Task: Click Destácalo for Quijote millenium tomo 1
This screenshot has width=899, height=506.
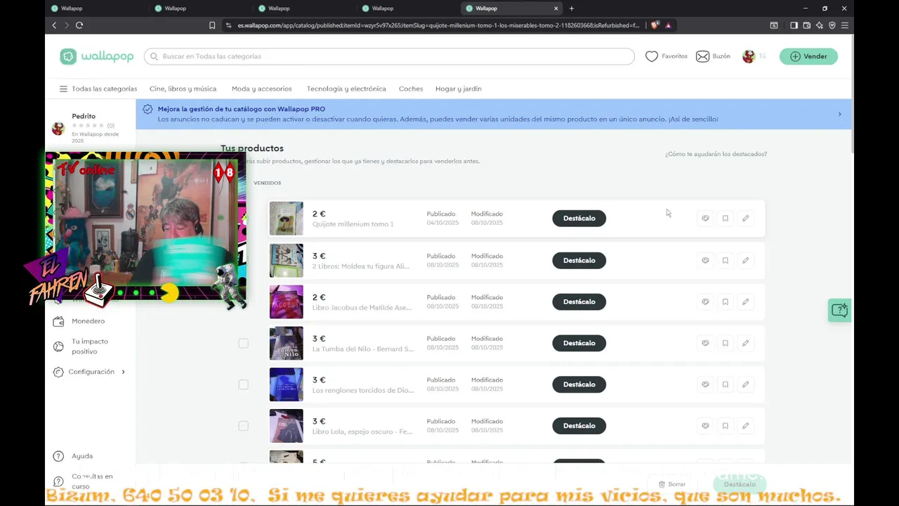Action: [x=579, y=219]
